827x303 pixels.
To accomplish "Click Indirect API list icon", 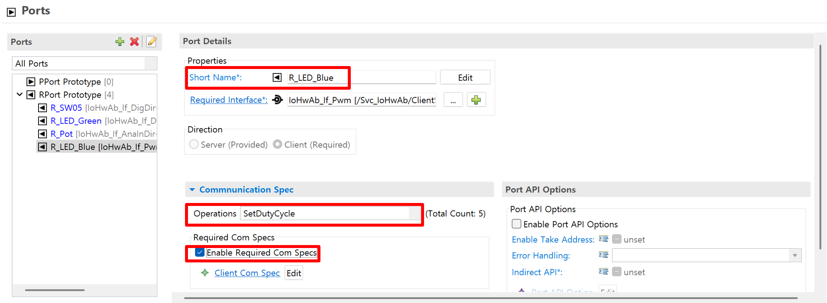I will 604,272.
